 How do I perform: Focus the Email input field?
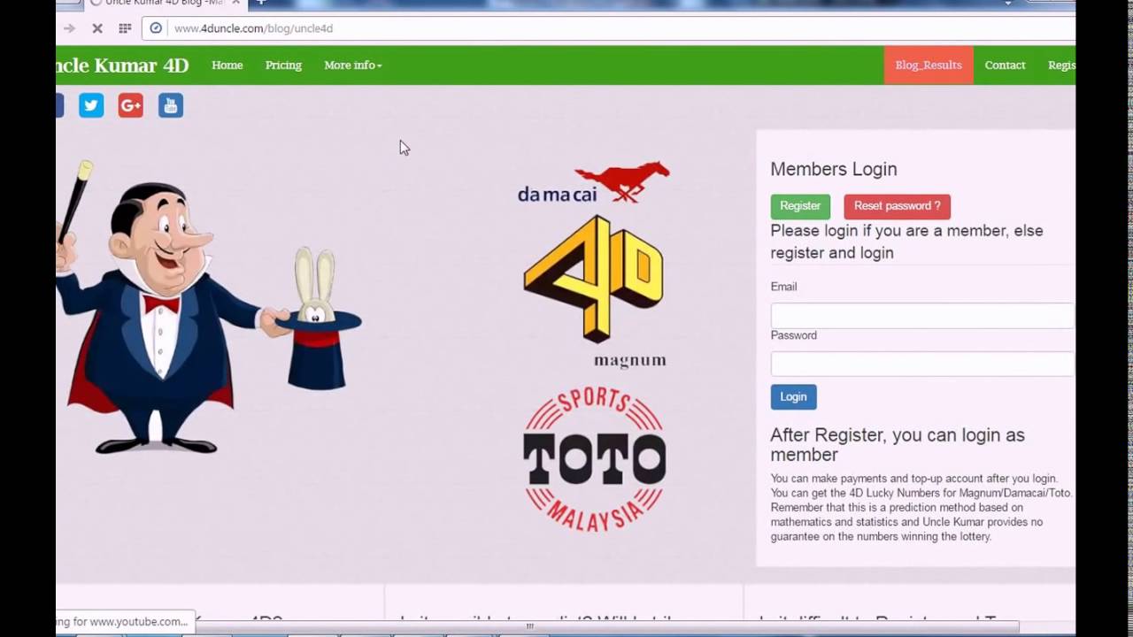click(x=922, y=316)
